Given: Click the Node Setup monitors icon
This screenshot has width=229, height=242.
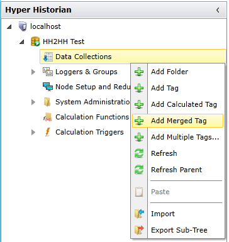Looking at the screenshot, I should click(48, 87).
